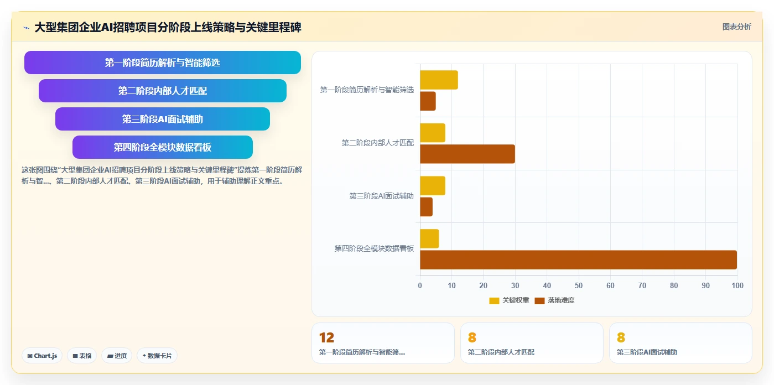Click the 数据卡片 tag chip

click(x=157, y=356)
